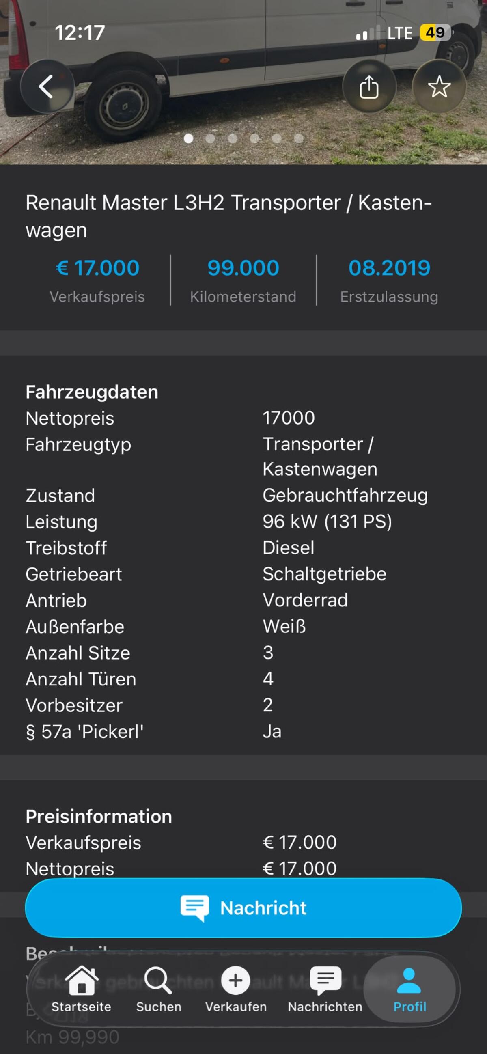Image resolution: width=487 pixels, height=1054 pixels.
Task: Jump to second gallery image dot
Action: point(210,138)
